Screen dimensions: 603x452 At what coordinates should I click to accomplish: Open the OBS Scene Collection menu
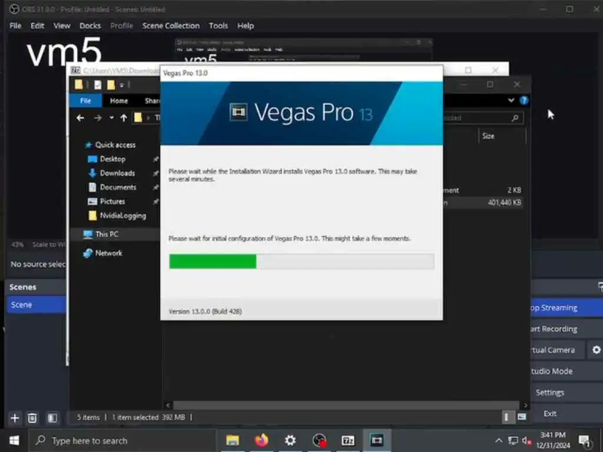coord(171,26)
